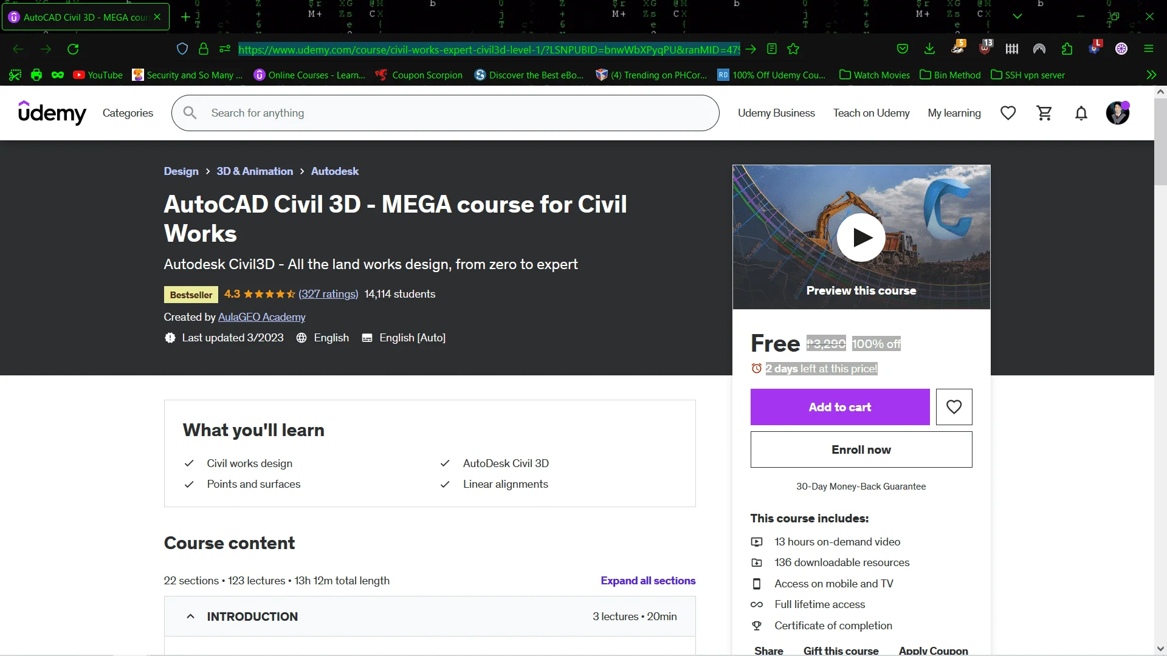Open Discover the Best eBooks bookmark
Image resolution: width=1167 pixels, height=656 pixels.
[x=529, y=75]
